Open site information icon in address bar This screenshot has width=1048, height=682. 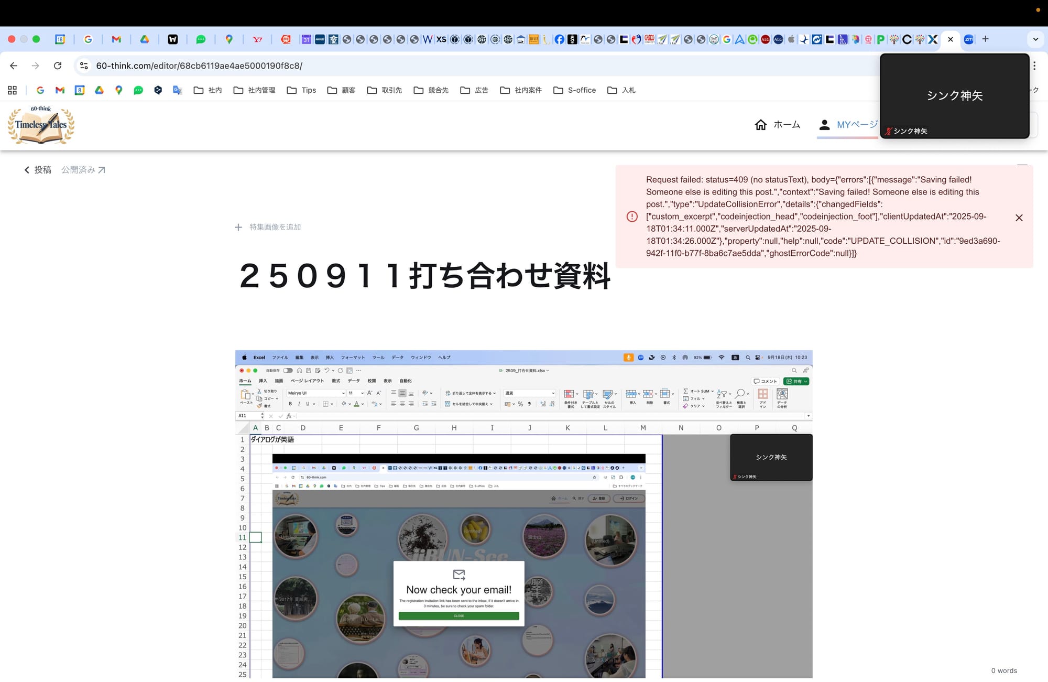84,66
